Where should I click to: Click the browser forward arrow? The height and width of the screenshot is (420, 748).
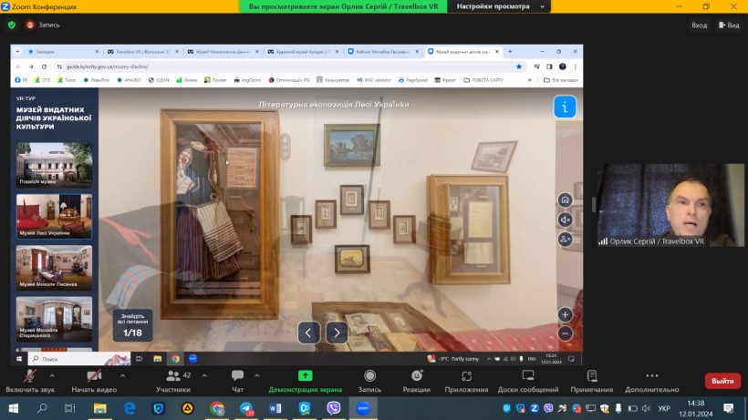coord(31,67)
